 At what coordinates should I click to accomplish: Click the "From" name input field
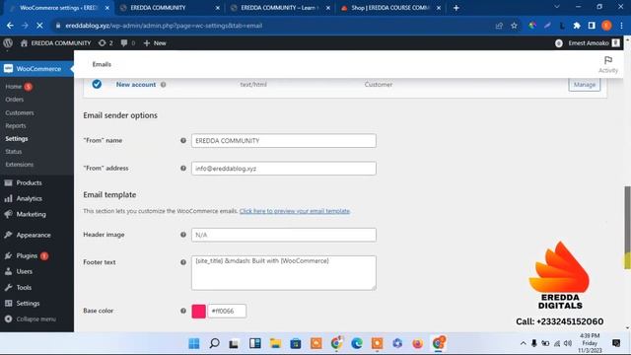[284, 140]
